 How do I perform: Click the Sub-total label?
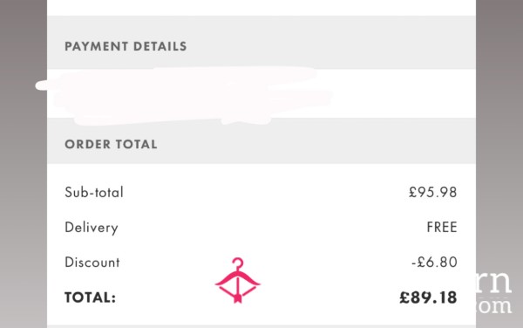pos(94,192)
